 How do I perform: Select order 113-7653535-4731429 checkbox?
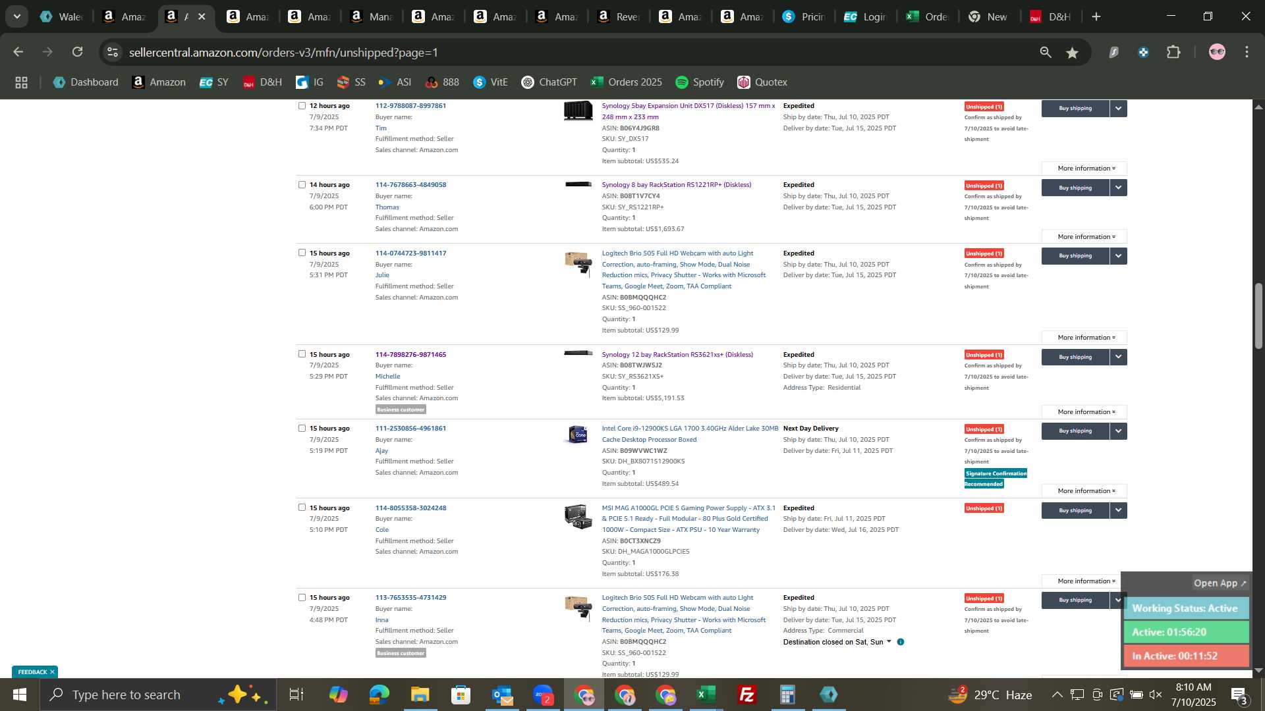tap(302, 598)
